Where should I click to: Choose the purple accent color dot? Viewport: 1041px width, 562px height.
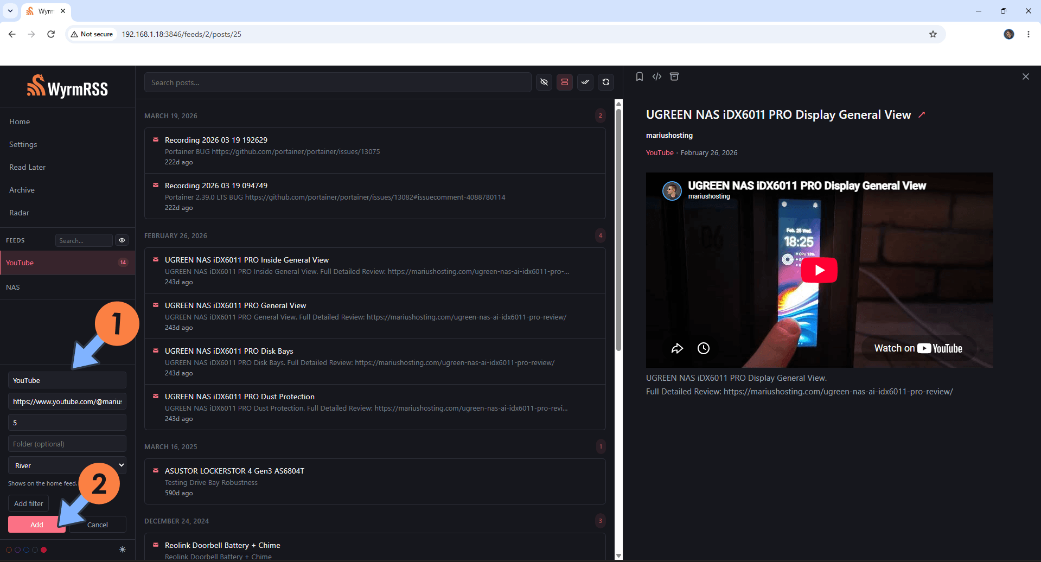click(x=17, y=550)
